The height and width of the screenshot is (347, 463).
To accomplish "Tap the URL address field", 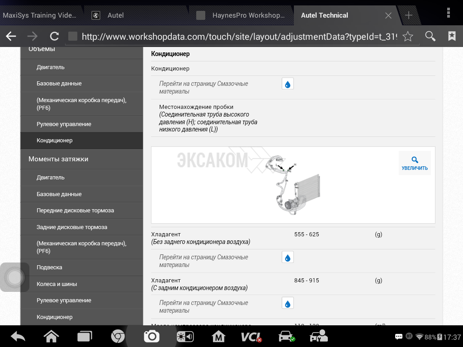I will tap(239, 37).
